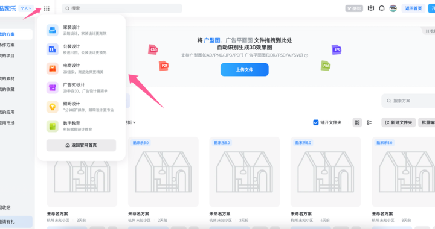Click the 酷家乐 logo
Viewport: 435px width, 229px height.
pyautogui.click(x=8, y=8)
